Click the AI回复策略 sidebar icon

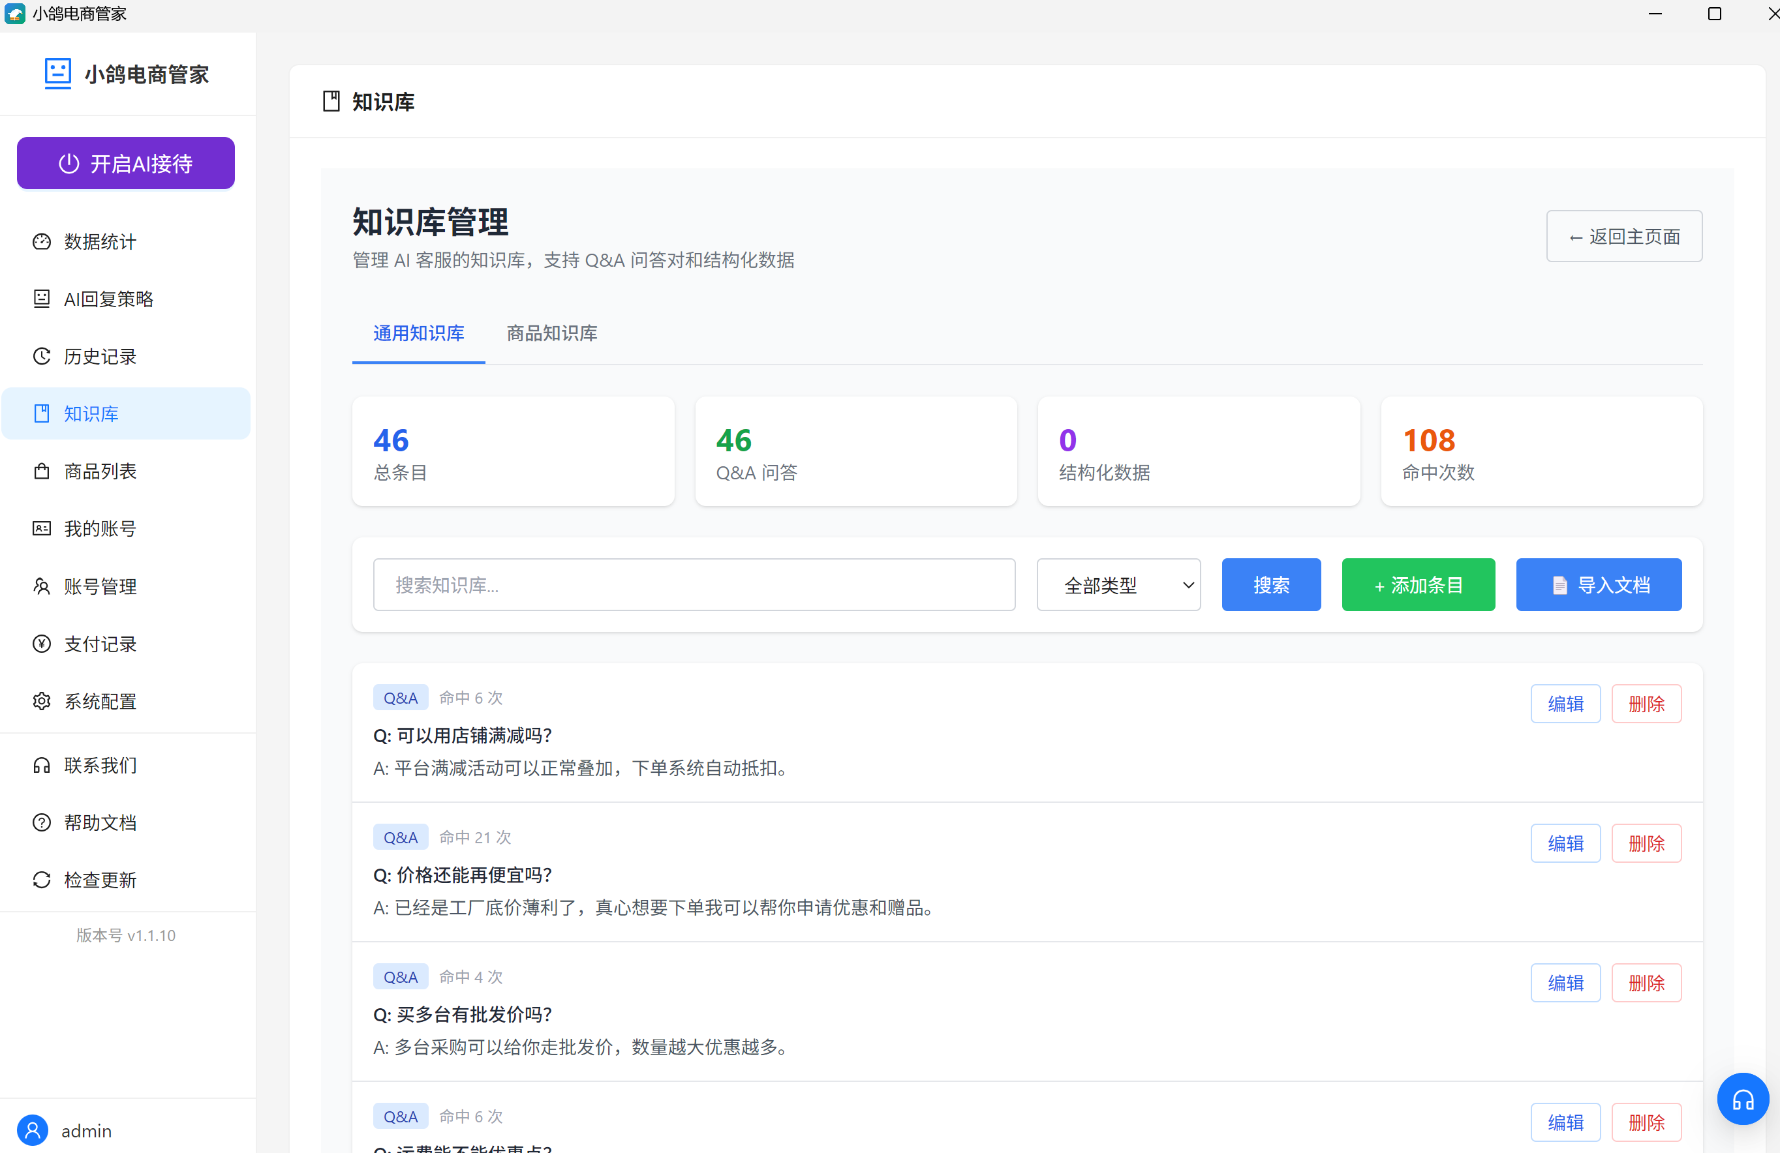(42, 299)
